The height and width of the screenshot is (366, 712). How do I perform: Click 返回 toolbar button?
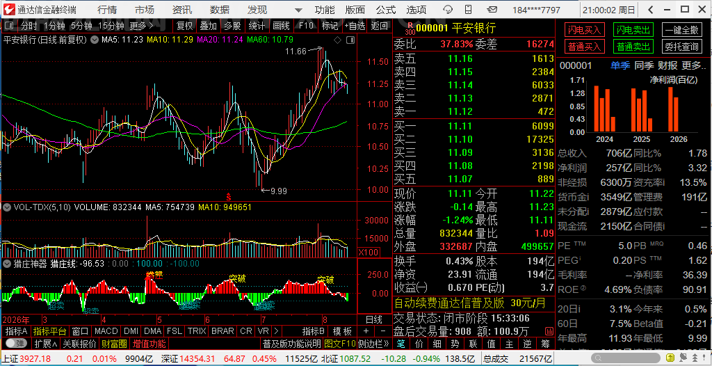pyautogui.click(x=380, y=26)
